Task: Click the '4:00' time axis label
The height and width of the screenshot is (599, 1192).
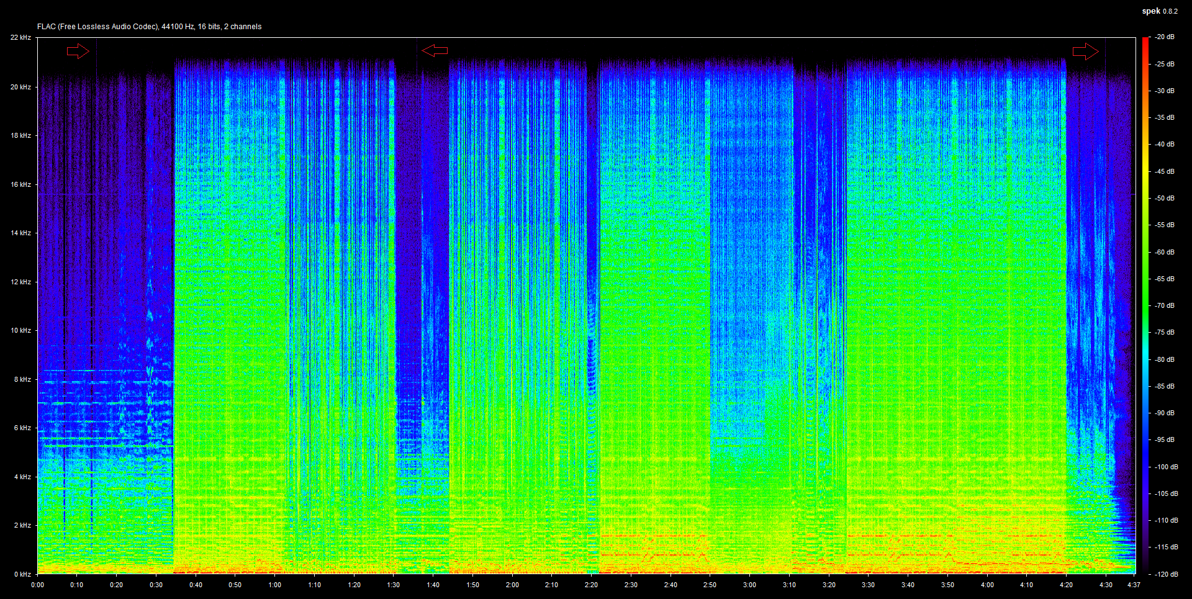Action: click(x=987, y=585)
